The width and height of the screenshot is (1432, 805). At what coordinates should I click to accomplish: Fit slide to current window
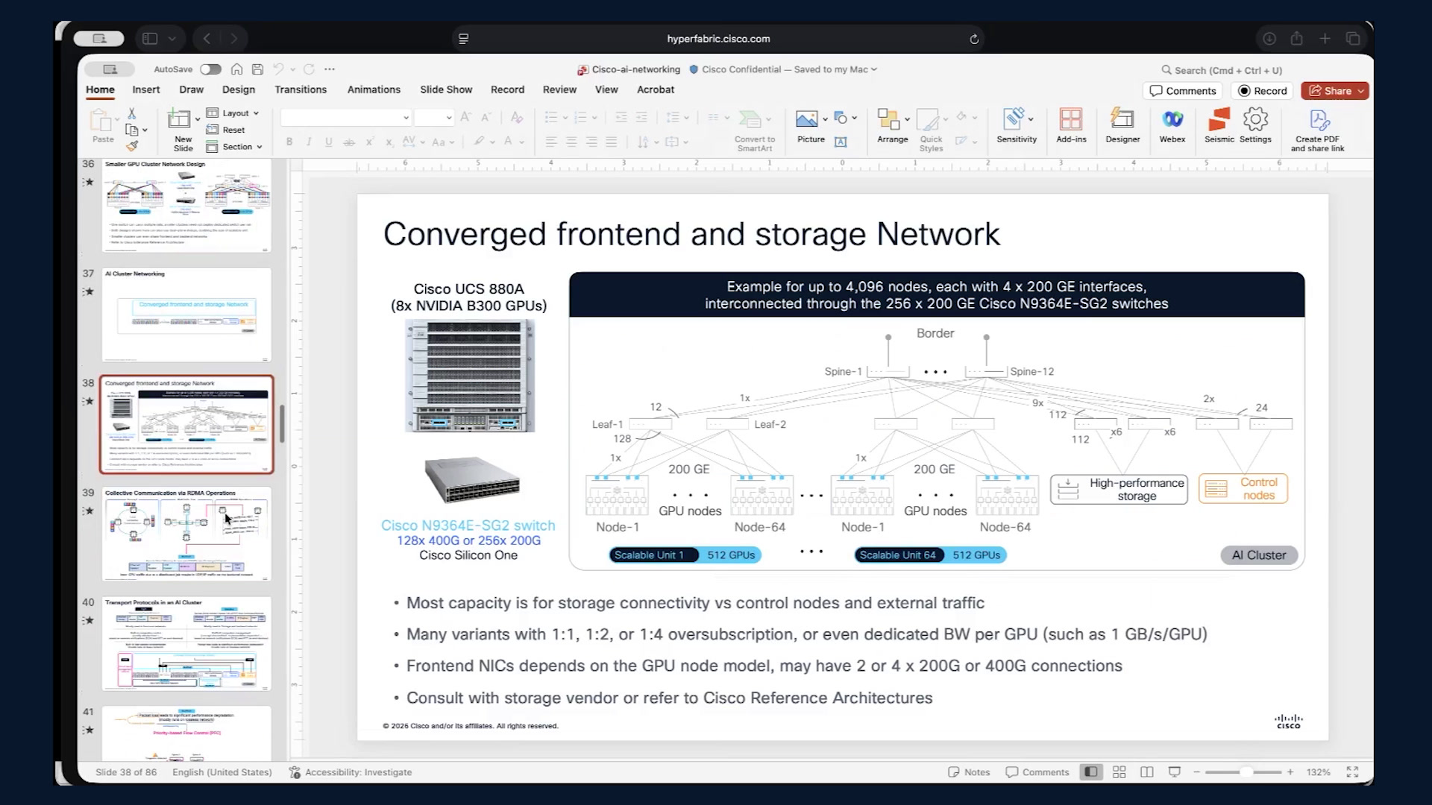point(1352,772)
